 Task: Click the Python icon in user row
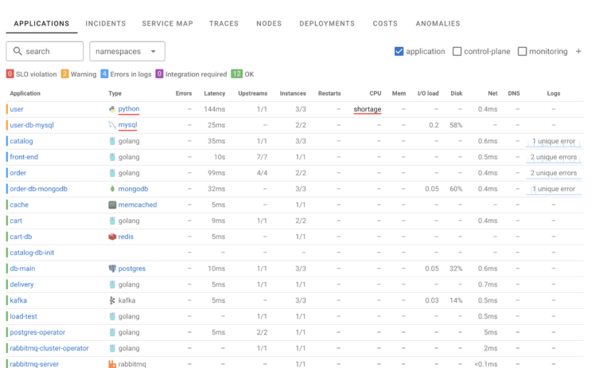112,109
